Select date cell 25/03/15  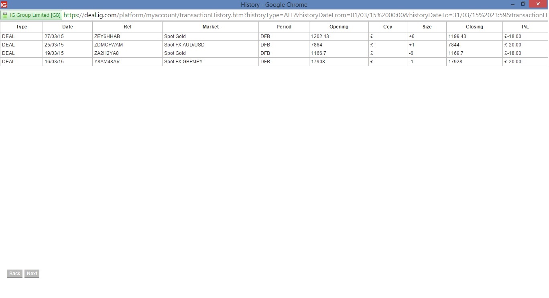coord(67,45)
